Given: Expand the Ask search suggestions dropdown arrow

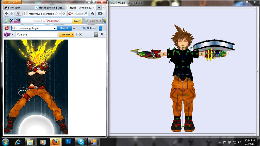Looking at the screenshot, I should click(55, 28).
